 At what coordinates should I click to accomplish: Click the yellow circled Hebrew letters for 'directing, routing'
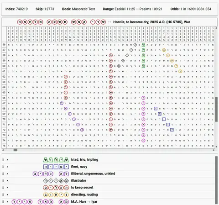(x=56, y=194)
